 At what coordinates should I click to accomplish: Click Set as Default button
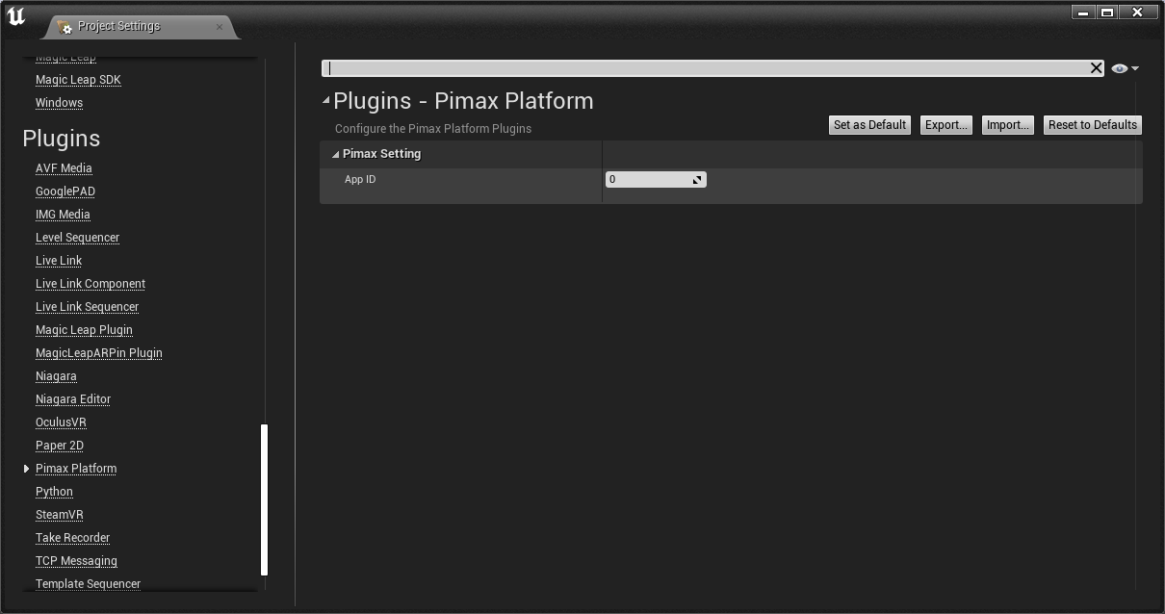click(869, 125)
